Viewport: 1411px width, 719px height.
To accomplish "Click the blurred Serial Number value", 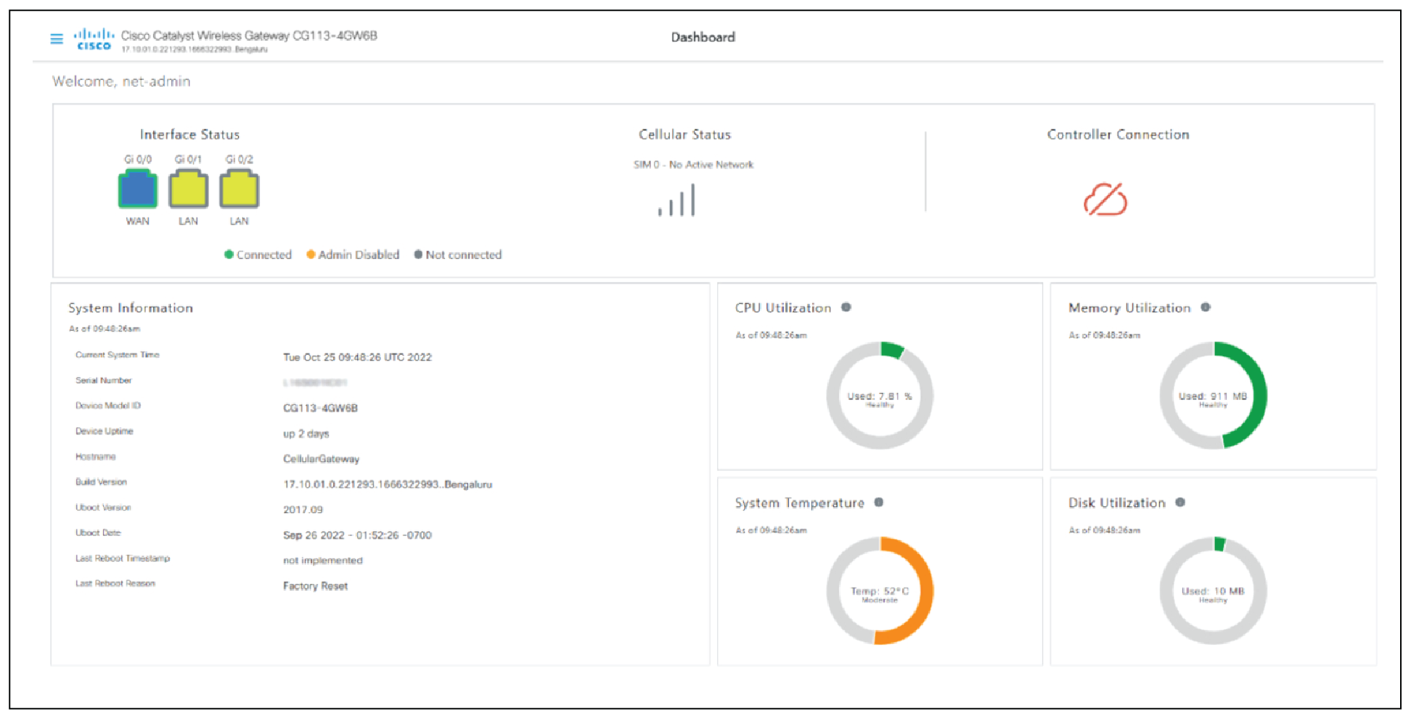I will [x=315, y=382].
